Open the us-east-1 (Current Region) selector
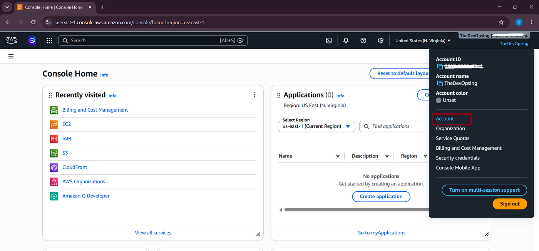Screen dimensions: 539x251 pos(316,126)
